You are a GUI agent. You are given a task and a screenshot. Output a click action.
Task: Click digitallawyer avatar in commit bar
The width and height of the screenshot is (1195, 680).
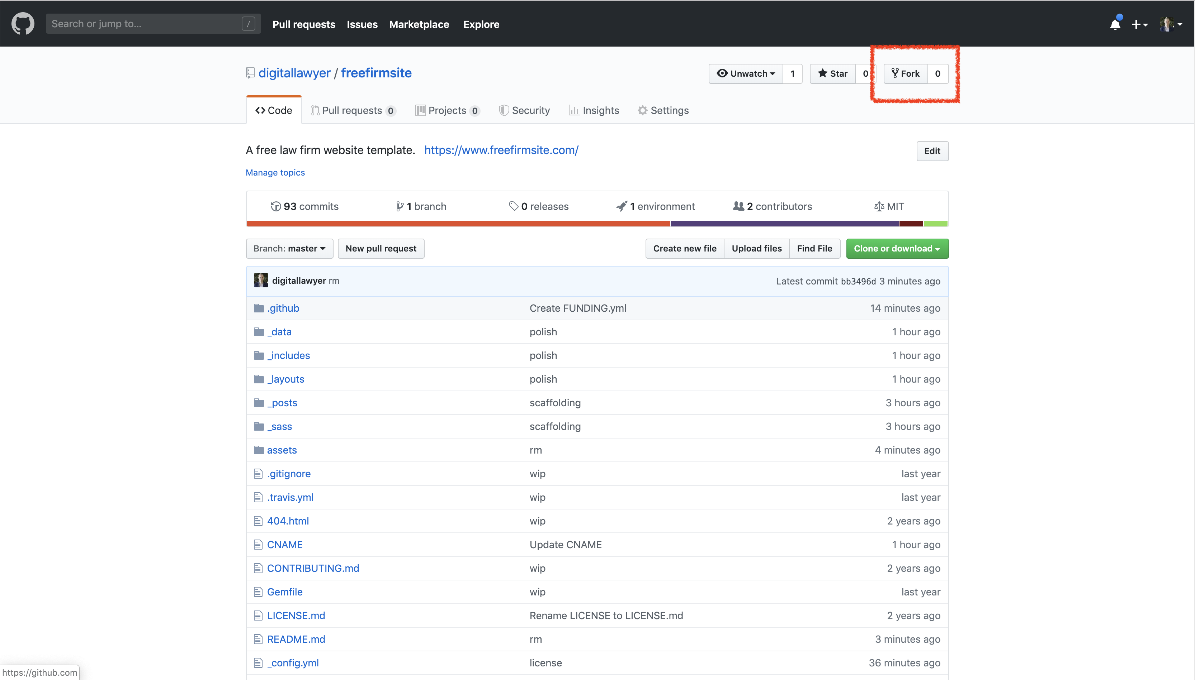click(261, 281)
